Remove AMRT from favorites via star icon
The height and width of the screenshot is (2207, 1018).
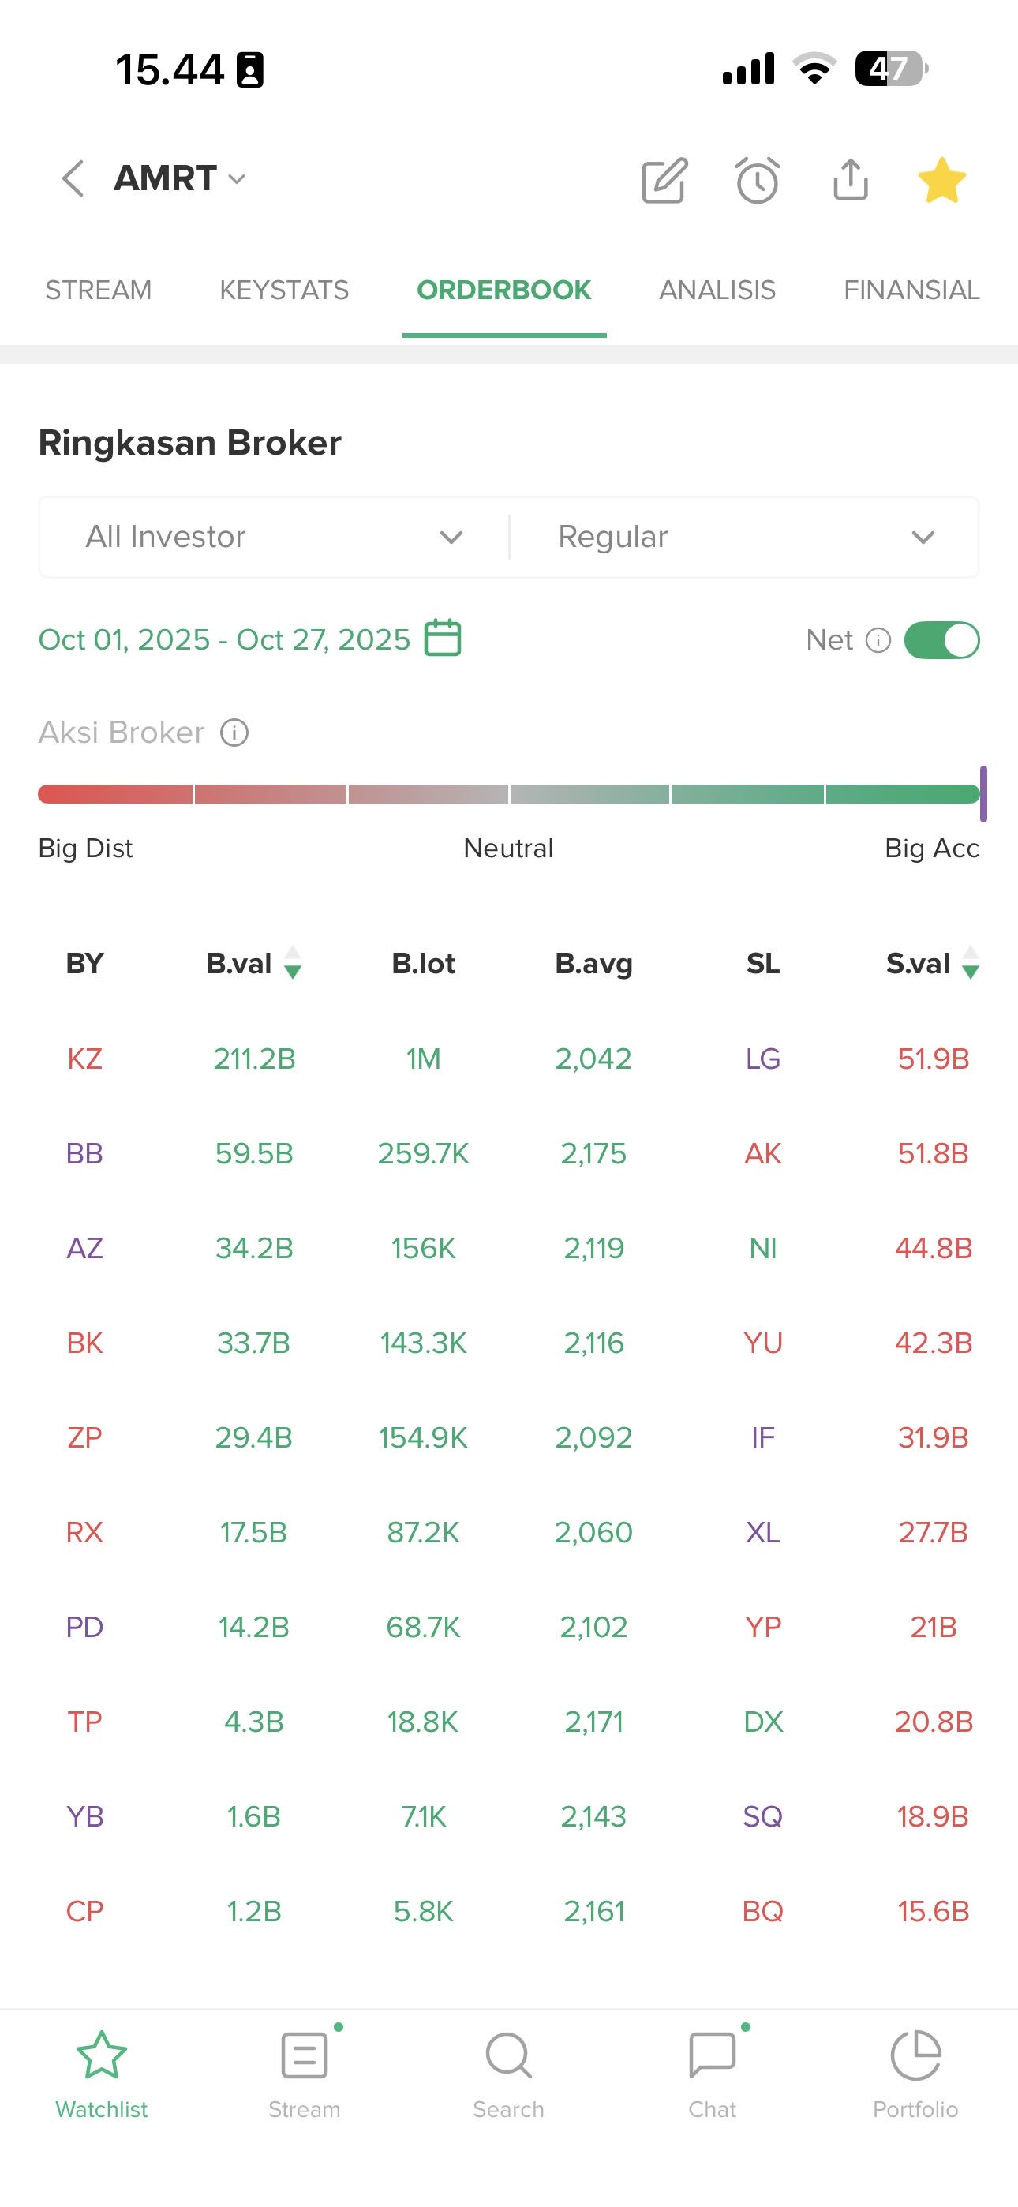coord(941,180)
